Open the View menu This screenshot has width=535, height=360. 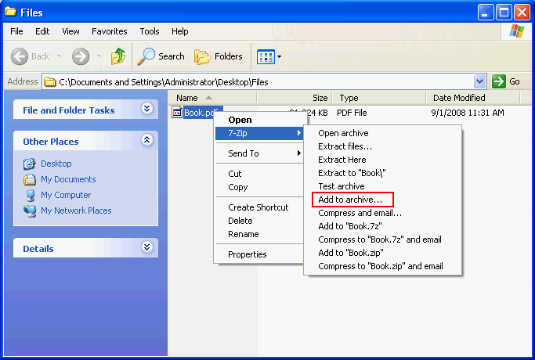point(70,31)
